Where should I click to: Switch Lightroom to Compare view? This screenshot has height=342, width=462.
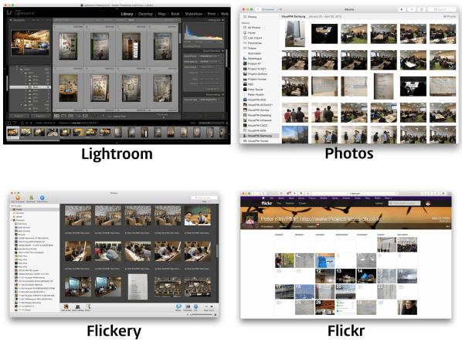click(71, 117)
